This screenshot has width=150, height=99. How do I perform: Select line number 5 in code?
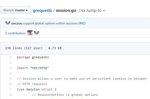(10, 79)
